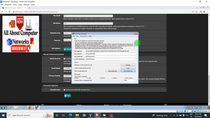The height and width of the screenshot is (118, 210).
Task: Click Chrome icon in Windows 7 taskbar
Action: click(x=30, y=108)
